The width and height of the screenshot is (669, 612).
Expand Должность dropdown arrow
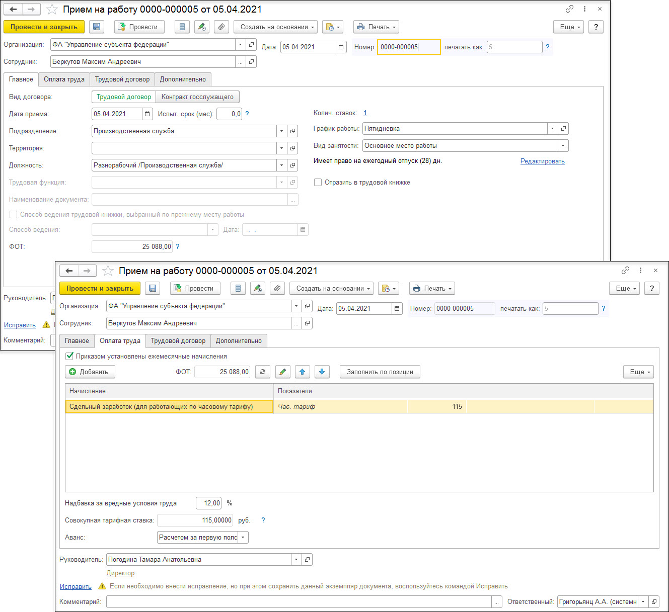(281, 165)
